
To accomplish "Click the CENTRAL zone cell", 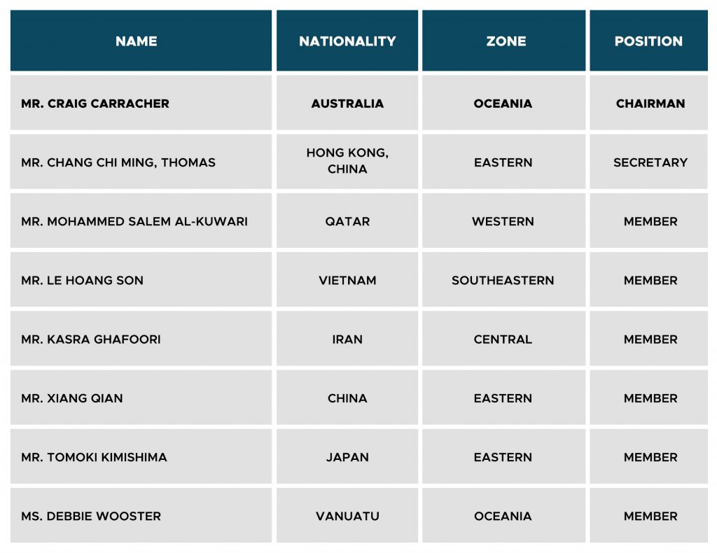I will point(503,339).
